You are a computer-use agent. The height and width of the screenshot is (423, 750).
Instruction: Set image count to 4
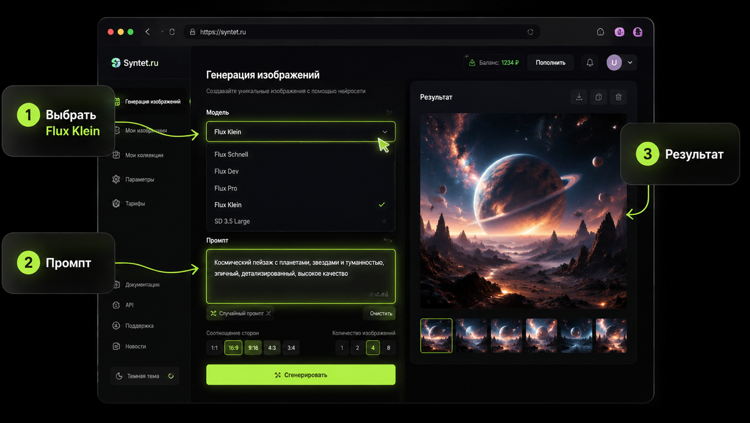[x=373, y=348]
